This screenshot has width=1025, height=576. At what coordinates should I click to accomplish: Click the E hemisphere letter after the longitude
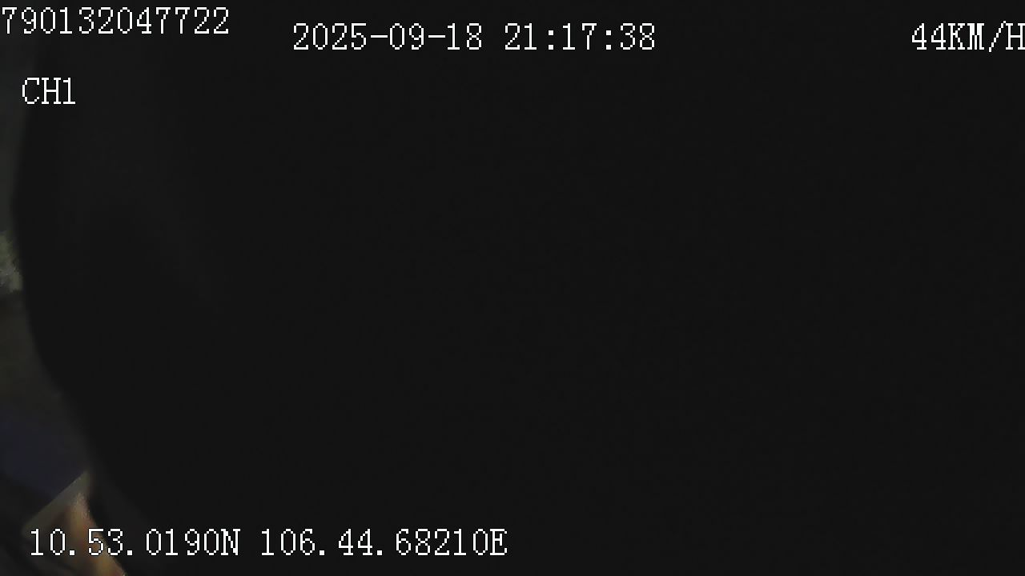point(497,542)
